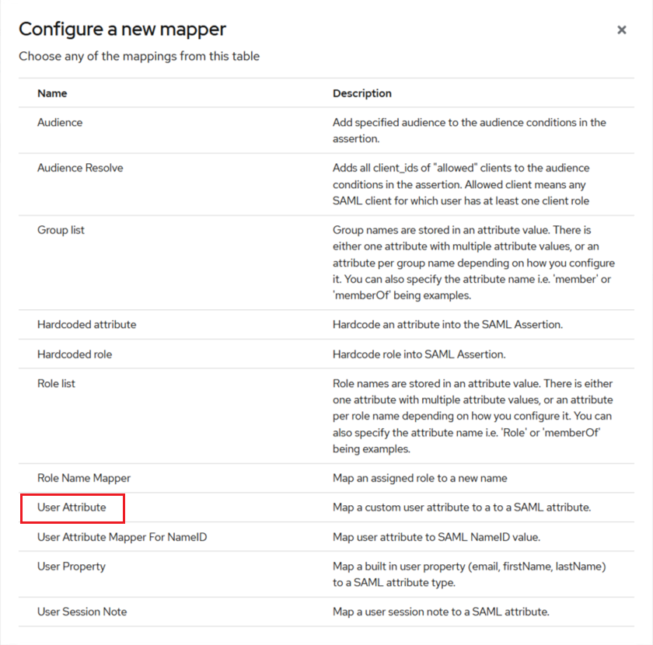Select the Role Name Mapper entry
653x645 pixels.
[x=84, y=478]
